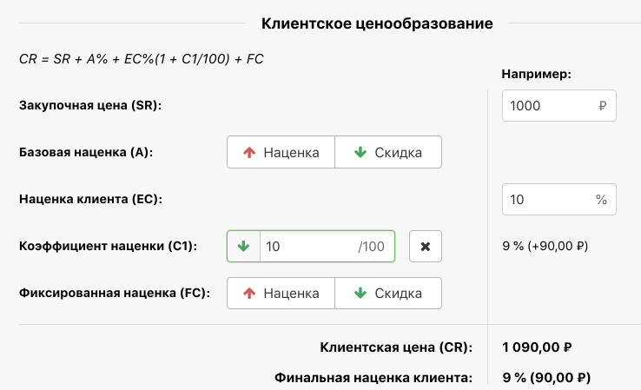
Task: Click the Клиентская цена result 1 090,00 ₽
Action: (536, 348)
